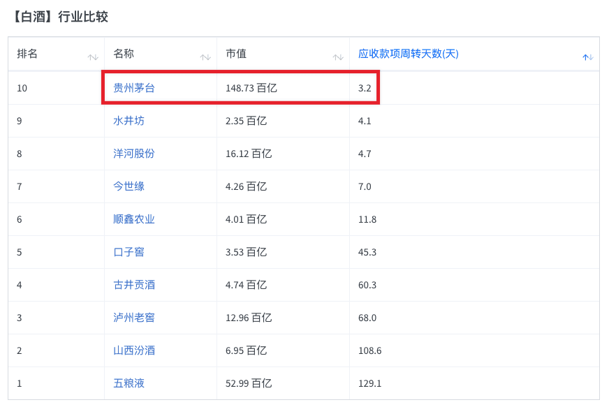
Task: Click the 应收款项周转天数(天) column header
Action: (408, 54)
